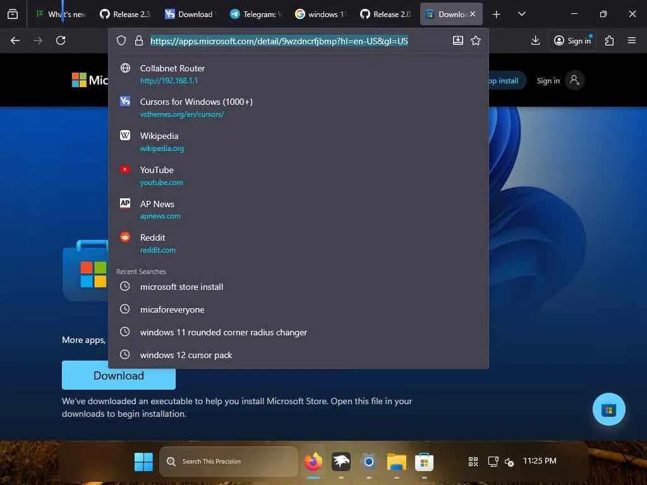This screenshot has height=485, width=647.
Task: Open the extensions puzzle icon
Action: point(609,40)
